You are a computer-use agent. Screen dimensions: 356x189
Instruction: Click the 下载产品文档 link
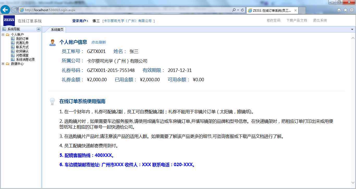(x=297, y=20)
